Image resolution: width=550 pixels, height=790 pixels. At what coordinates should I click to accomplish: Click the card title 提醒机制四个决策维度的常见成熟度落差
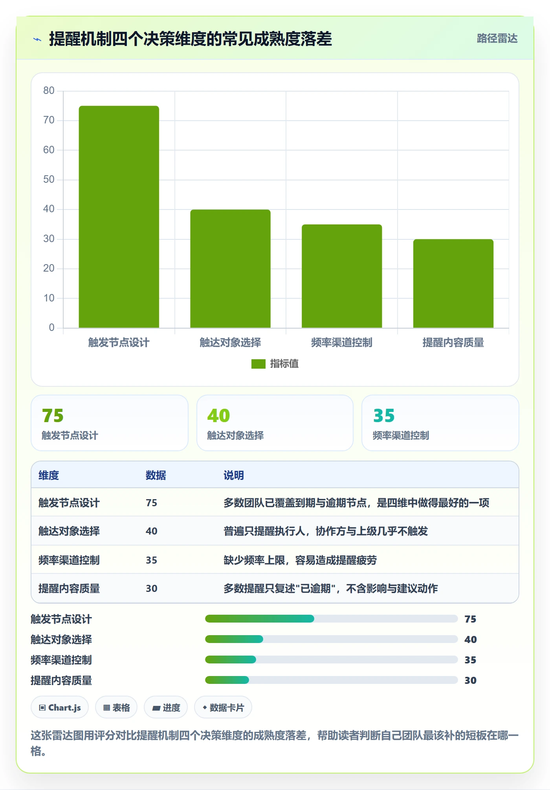[191, 39]
